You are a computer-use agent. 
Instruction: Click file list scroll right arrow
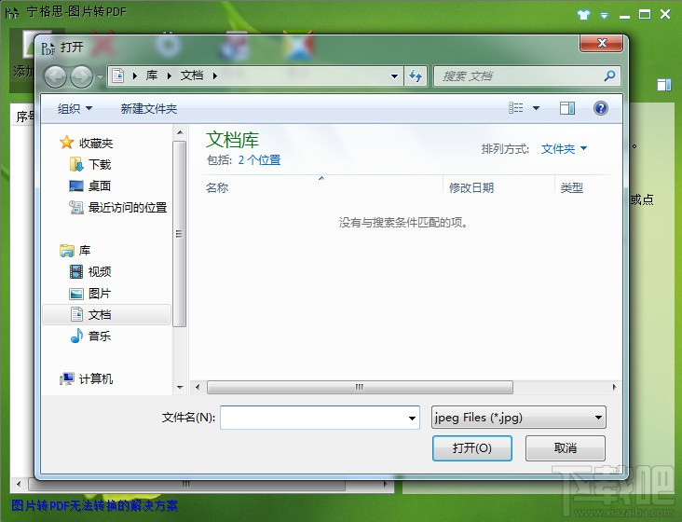614,387
